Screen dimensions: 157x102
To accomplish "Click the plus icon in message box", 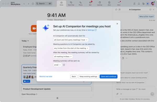I will [121, 94].
